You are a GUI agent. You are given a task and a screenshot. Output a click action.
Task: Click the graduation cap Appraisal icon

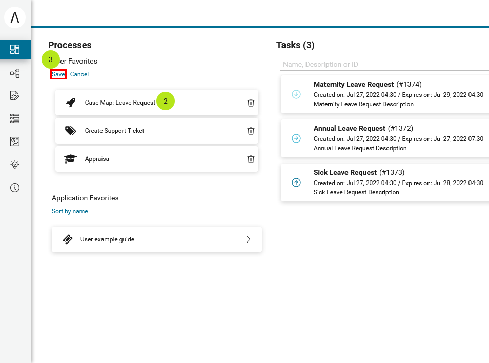click(x=71, y=159)
